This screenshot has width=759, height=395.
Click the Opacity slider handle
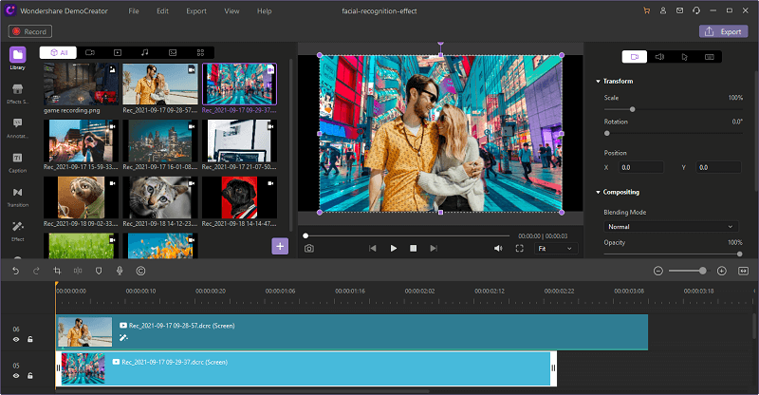click(739, 254)
